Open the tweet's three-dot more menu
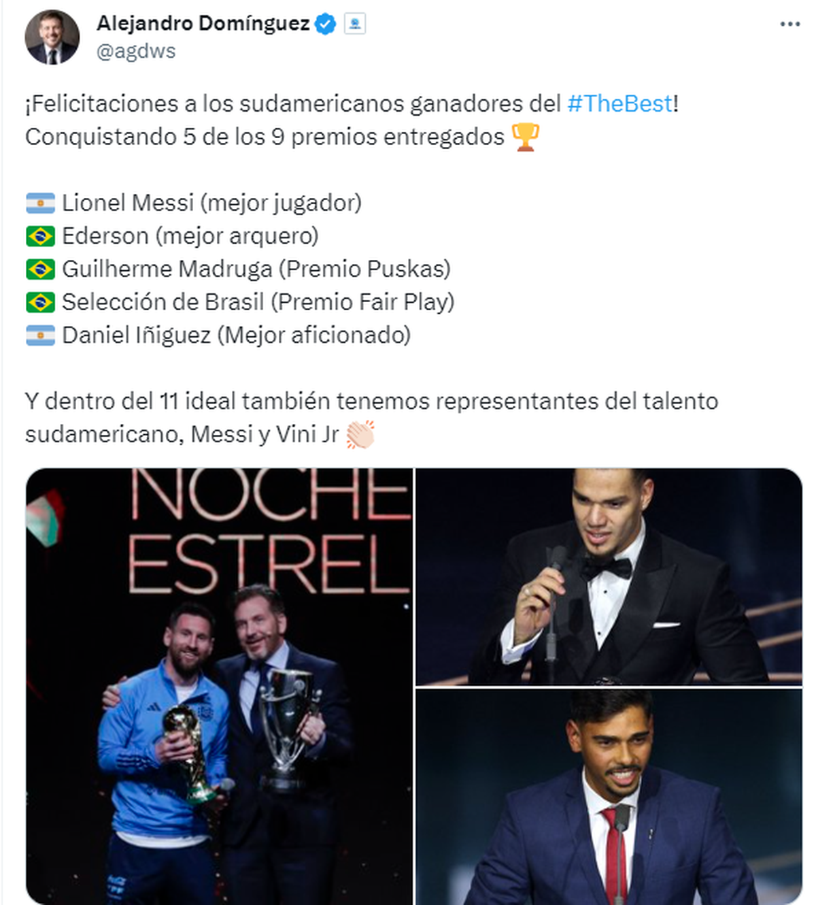This screenshot has width=816, height=905. tap(789, 24)
